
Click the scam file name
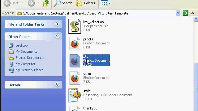pyautogui.click(x=87, y=74)
